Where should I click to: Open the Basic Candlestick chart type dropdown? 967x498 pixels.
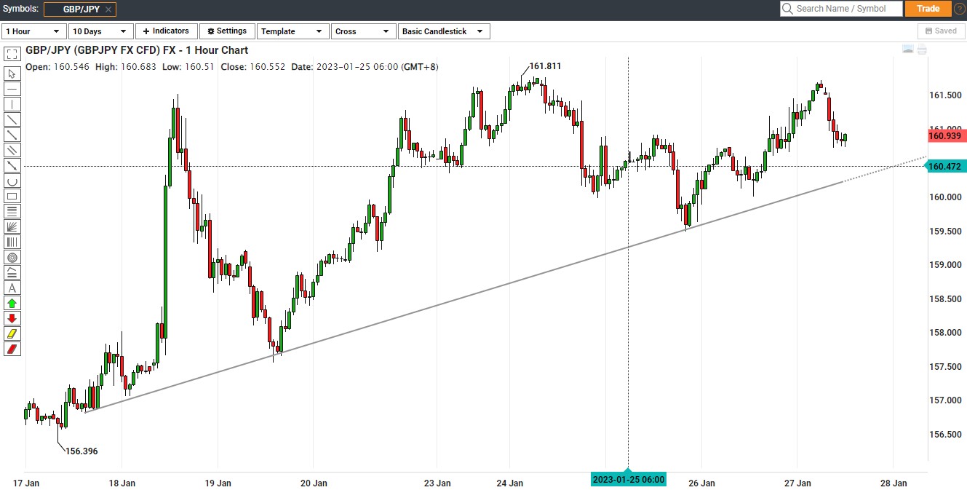(x=444, y=31)
